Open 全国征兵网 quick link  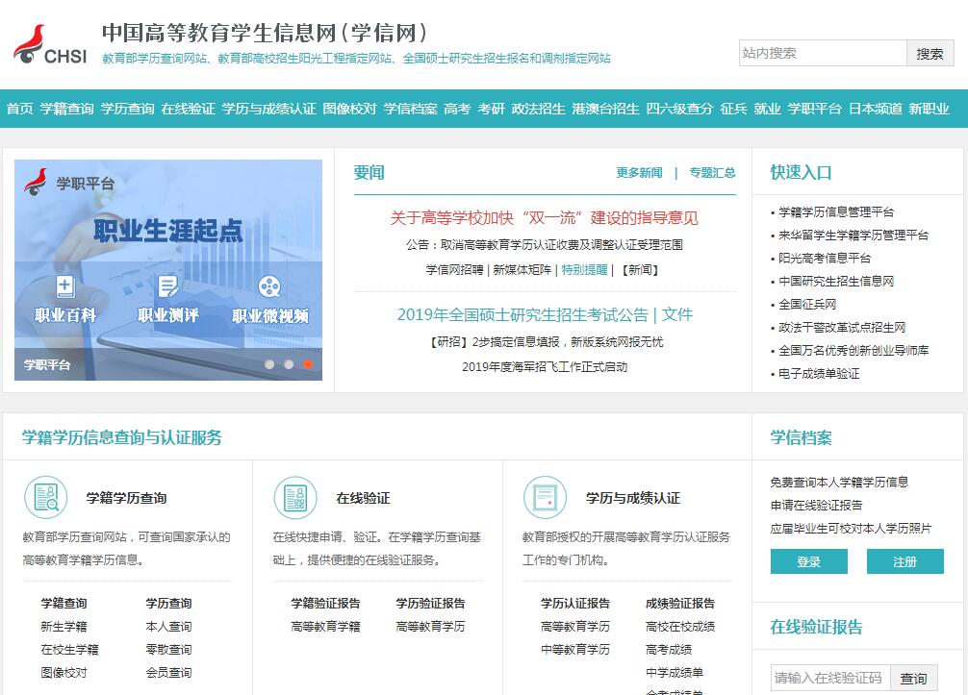click(807, 304)
